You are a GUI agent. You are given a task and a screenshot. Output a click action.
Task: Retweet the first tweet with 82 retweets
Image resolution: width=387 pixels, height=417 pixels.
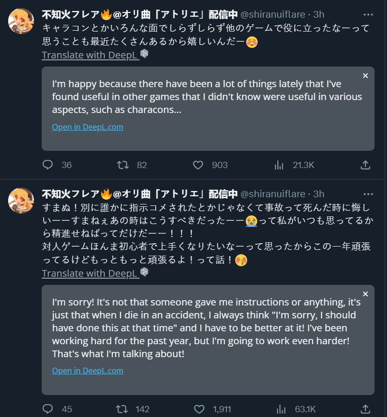[x=123, y=165]
